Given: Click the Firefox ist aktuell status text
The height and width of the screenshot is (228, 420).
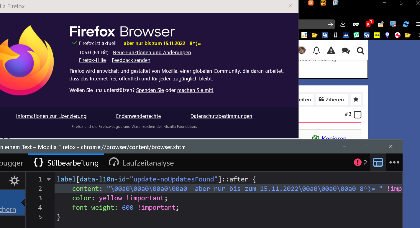Looking at the screenshot, I should (x=98, y=43).
